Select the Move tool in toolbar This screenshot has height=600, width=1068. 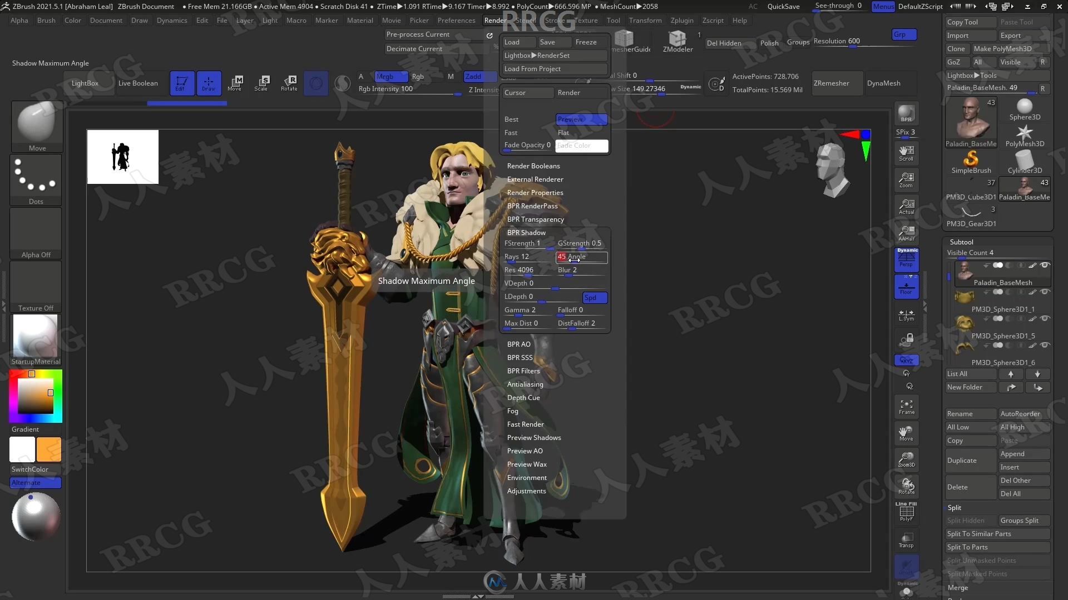click(x=234, y=82)
